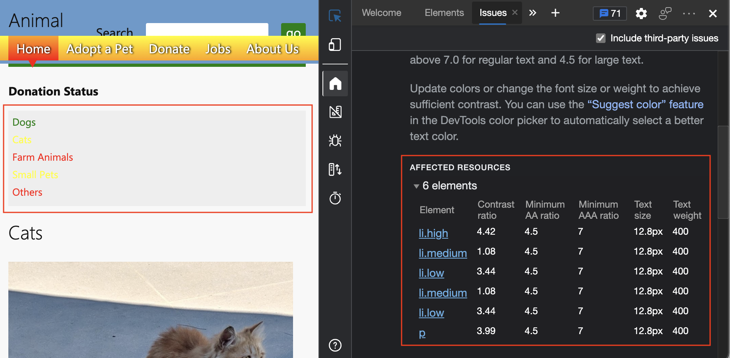730x358 pixels.
Task: Open Adopt a Pet navigation item
Action: (100, 49)
